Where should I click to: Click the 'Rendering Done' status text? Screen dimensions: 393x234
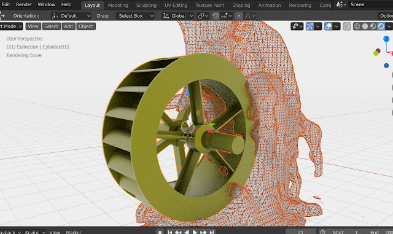click(x=24, y=55)
